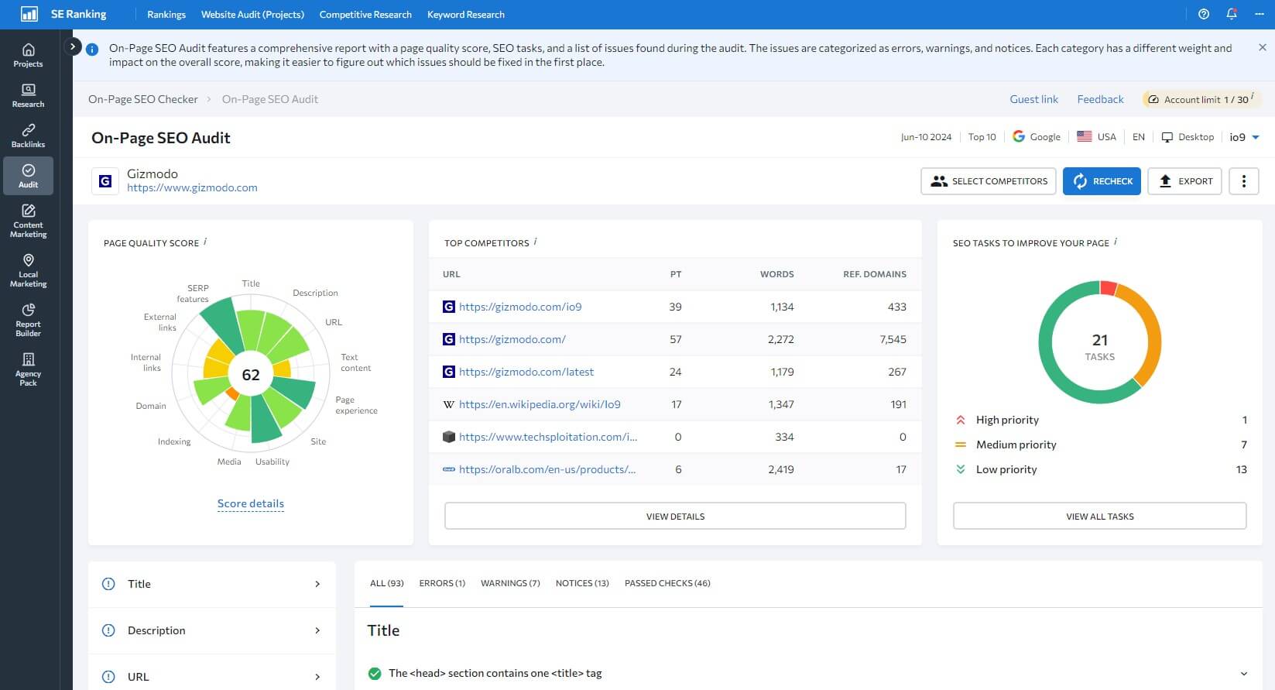Screen dimensions: 1275x690
Task: Open the help question mark icon
Action: pyautogui.click(x=1204, y=14)
